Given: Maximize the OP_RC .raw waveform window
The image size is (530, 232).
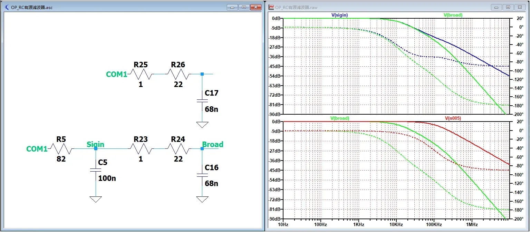Looking at the screenshot, I should (x=508, y=7).
